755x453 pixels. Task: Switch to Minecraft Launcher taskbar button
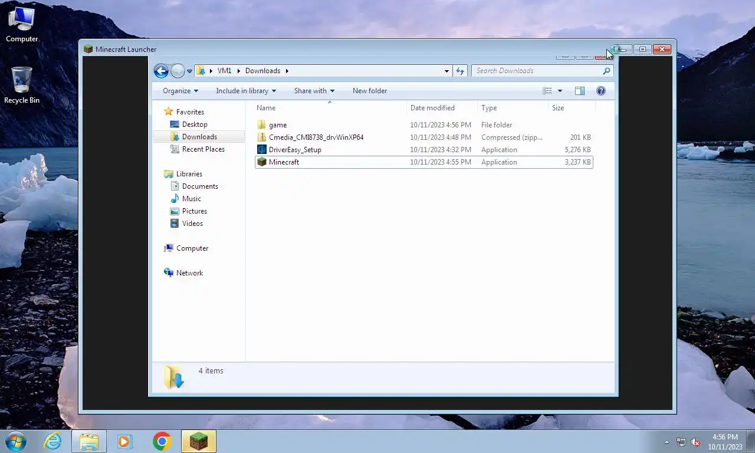[199, 441]
